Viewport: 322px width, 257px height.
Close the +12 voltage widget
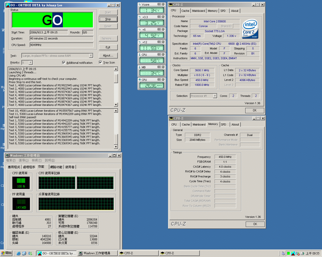pos(163,42)
